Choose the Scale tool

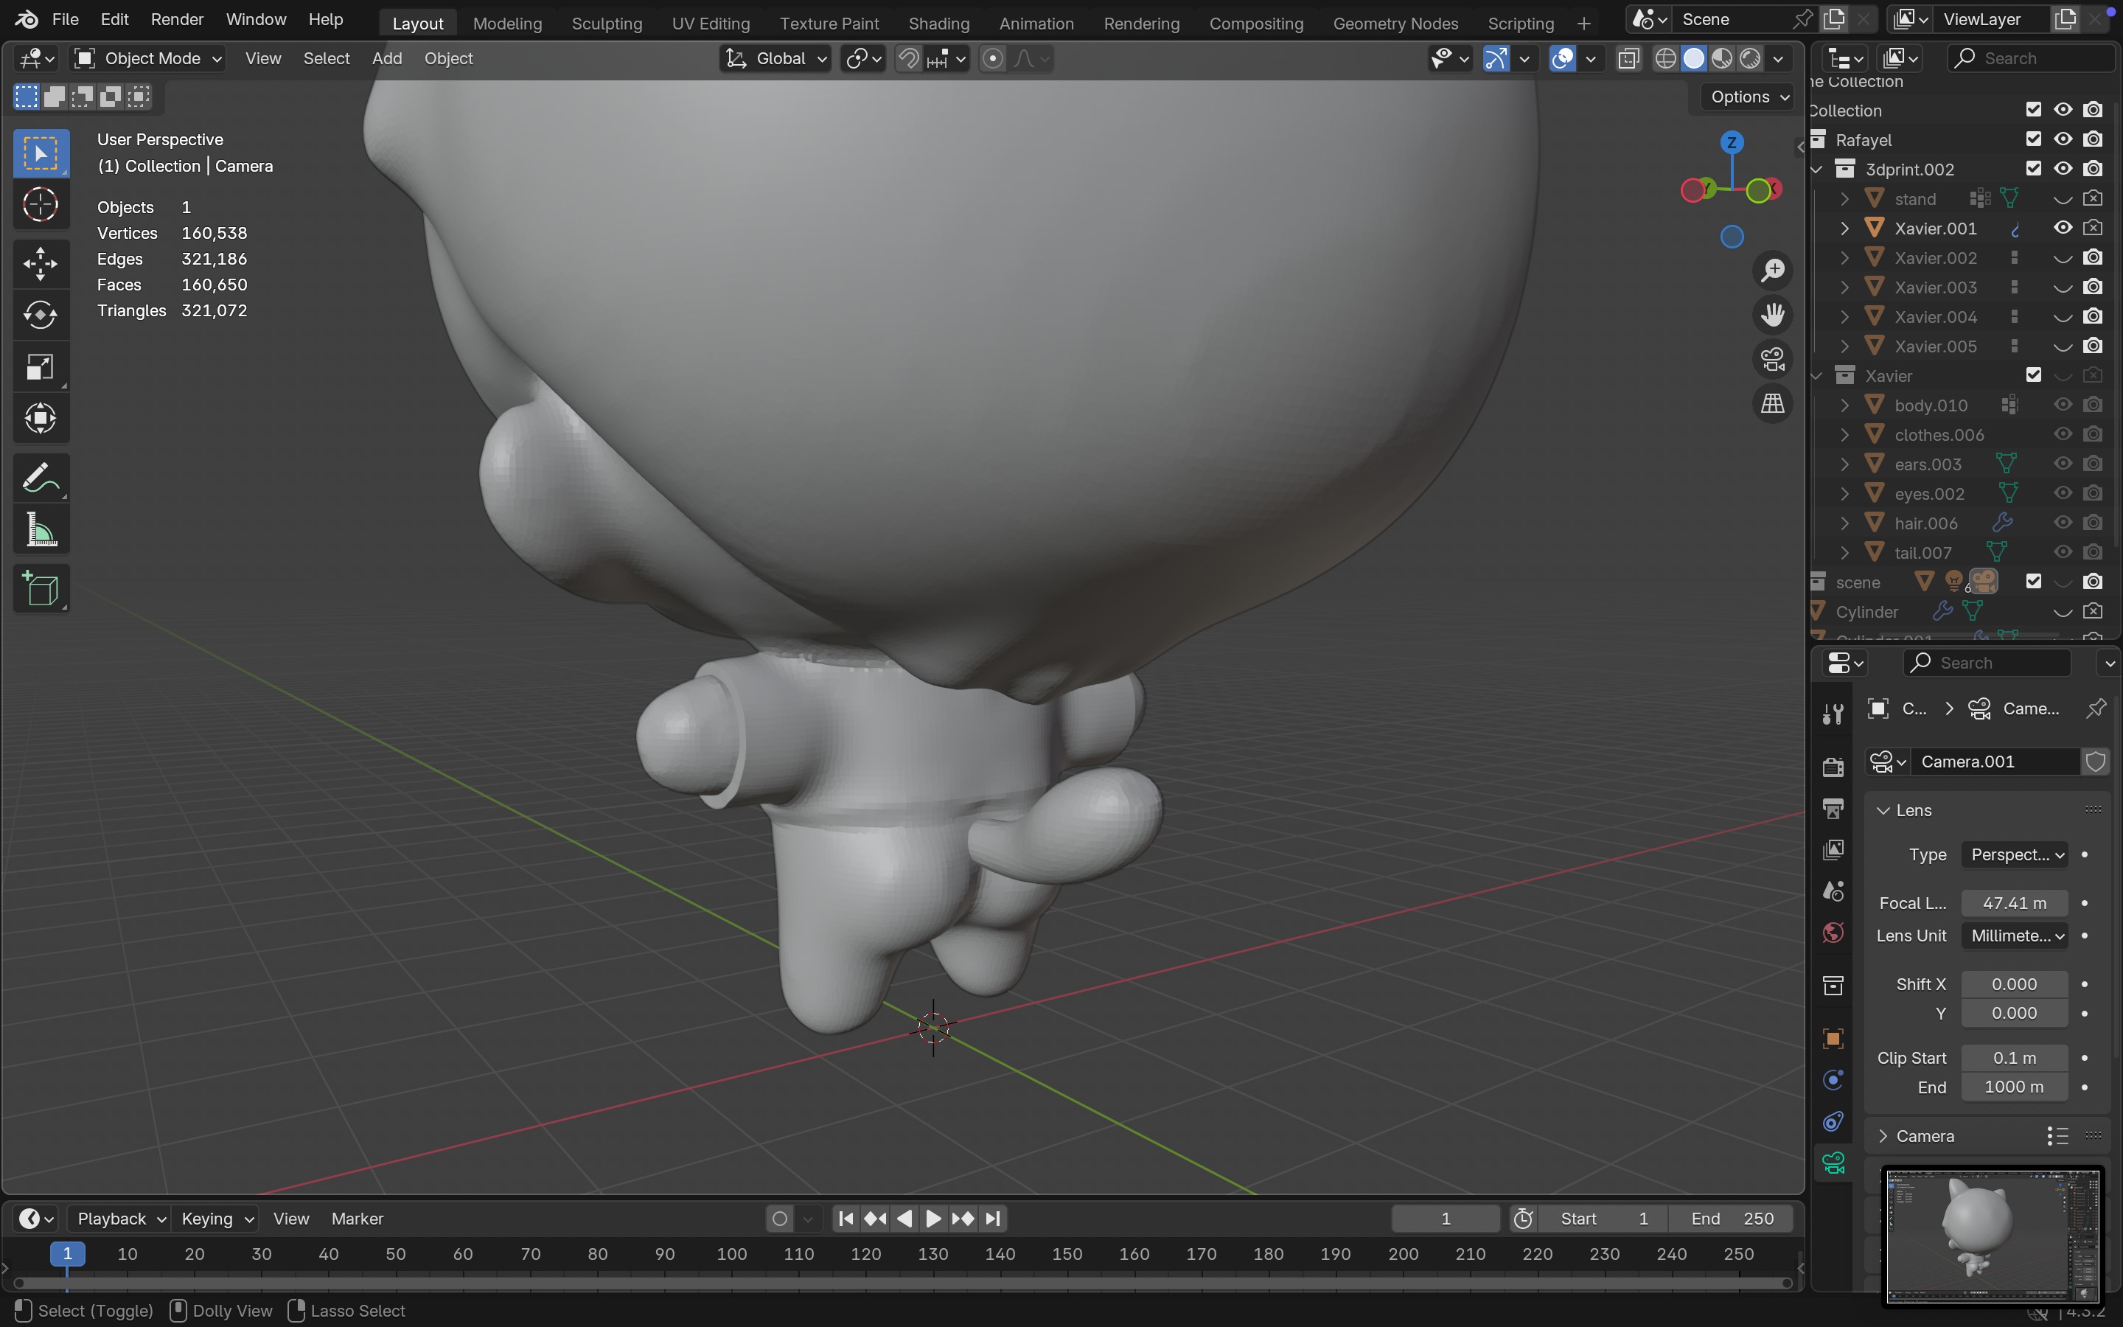[x=41, y=367]
